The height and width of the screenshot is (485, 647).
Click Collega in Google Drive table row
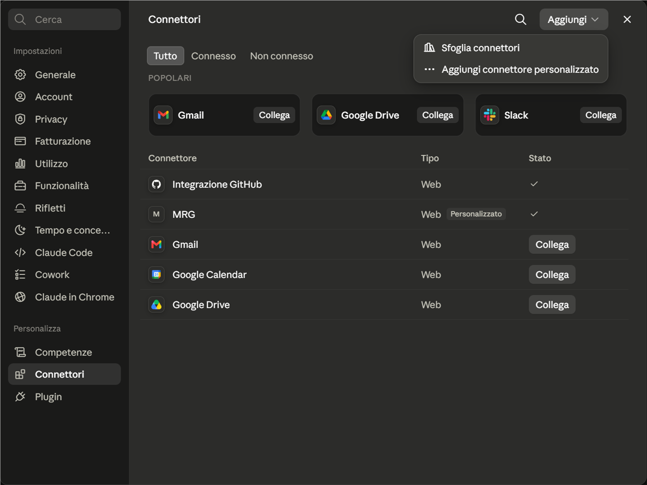pyautogui.click(x=552, y=305)
